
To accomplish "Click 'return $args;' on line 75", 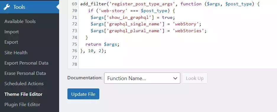I will [103, 45].
